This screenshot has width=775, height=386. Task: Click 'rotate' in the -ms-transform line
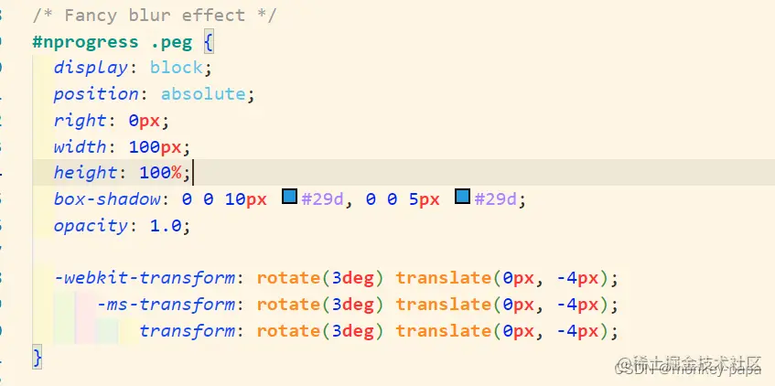point(289,305)
